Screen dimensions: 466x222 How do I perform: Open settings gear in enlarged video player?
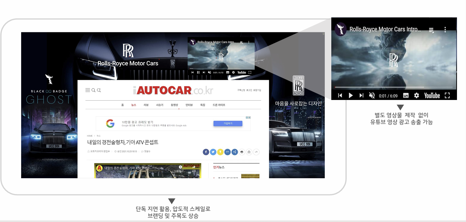pyautogui.click(x=417, y=96)
